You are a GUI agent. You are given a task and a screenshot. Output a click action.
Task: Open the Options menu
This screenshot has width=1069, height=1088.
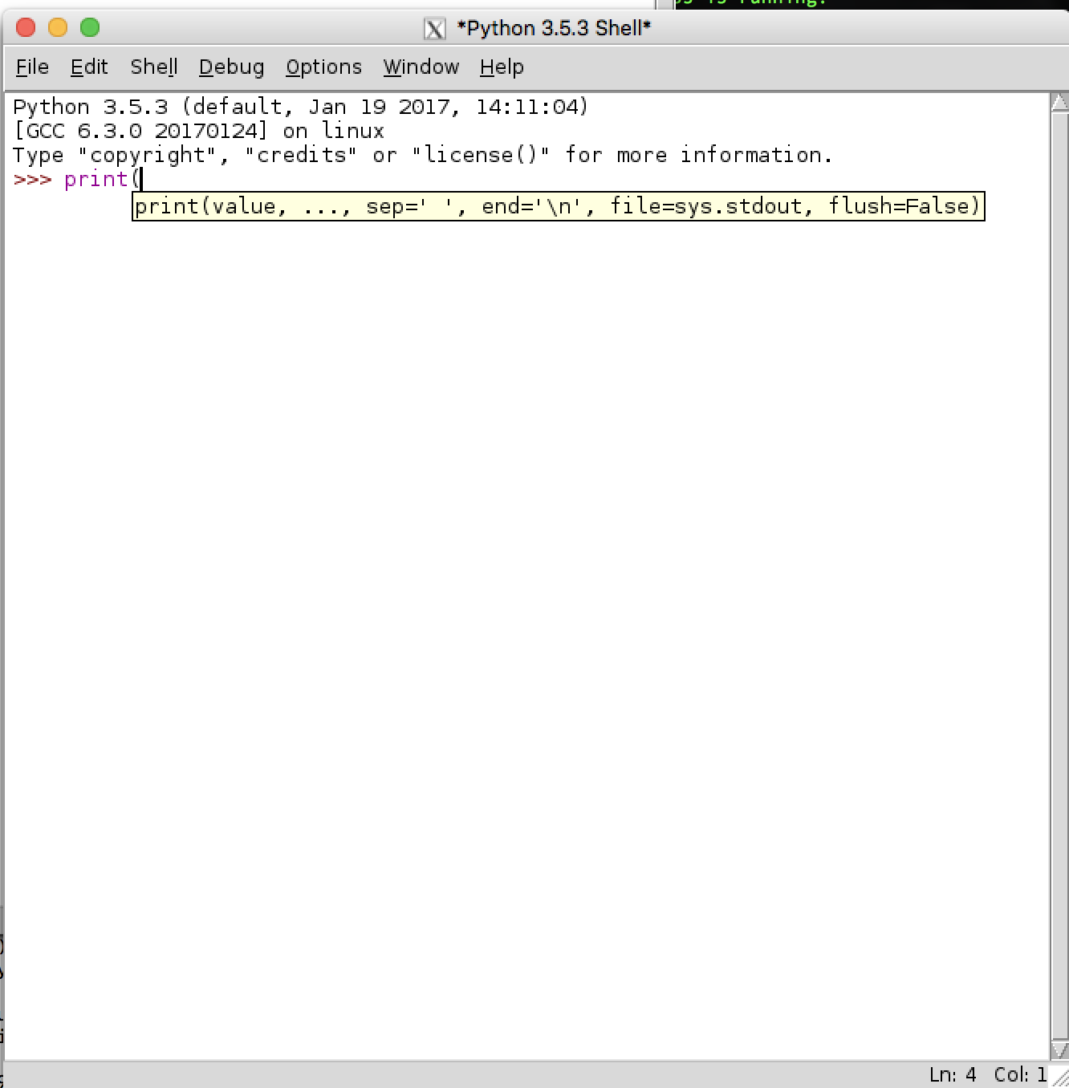(323, 67)
